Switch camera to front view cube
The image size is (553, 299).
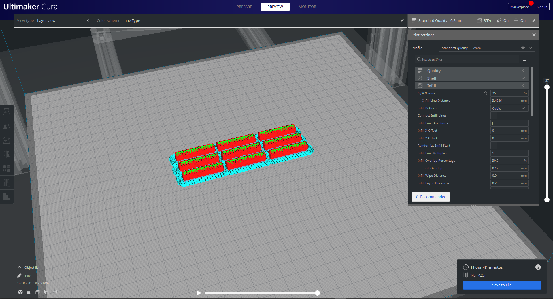[x=29, y=292]
